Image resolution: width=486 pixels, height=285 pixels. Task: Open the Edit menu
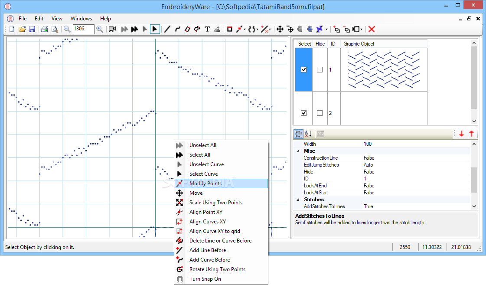pyautogui.click(x=39, y=19)
